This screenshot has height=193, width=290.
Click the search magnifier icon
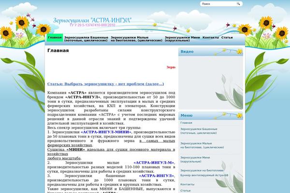click(x=238, y=4)
